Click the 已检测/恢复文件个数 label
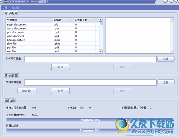 pyautogui.click(x=135, y=108)
